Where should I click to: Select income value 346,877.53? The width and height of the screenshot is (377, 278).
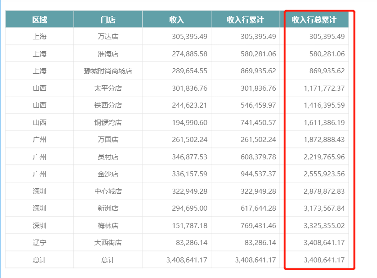pos(190,157)
